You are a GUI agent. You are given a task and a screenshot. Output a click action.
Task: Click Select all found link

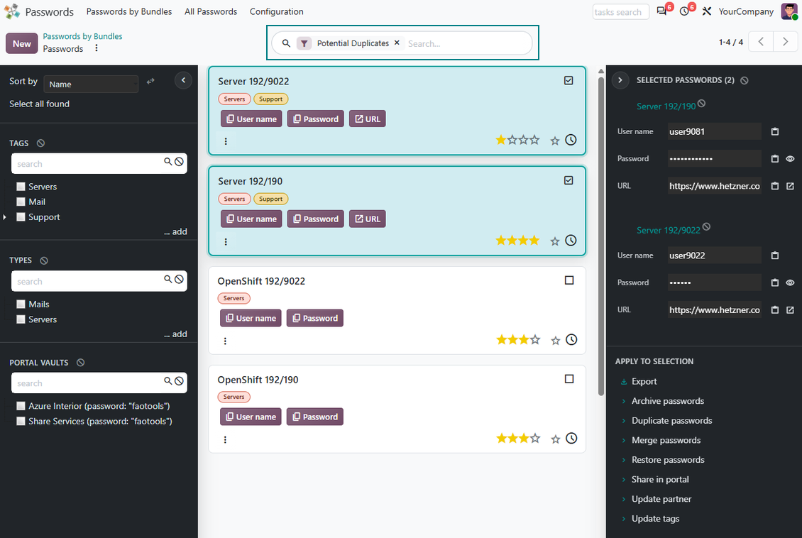[39, 104]
